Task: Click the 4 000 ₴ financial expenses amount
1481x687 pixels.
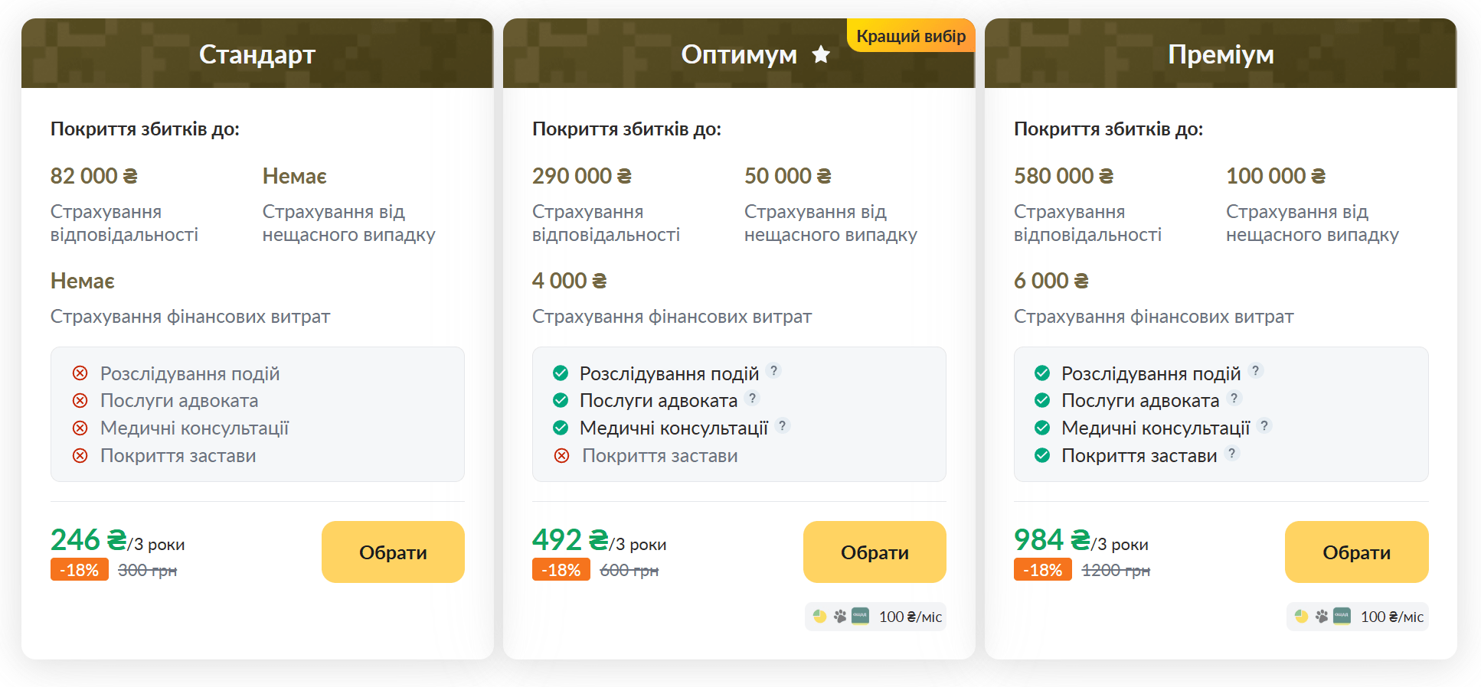Action: pos(570,281)
